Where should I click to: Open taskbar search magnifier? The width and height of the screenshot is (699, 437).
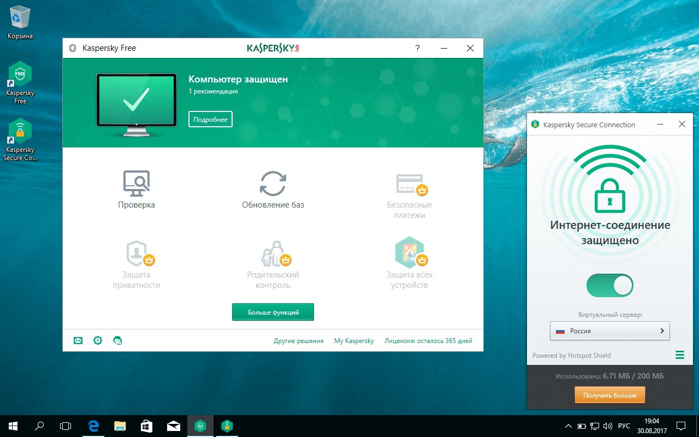click(39, 426)
